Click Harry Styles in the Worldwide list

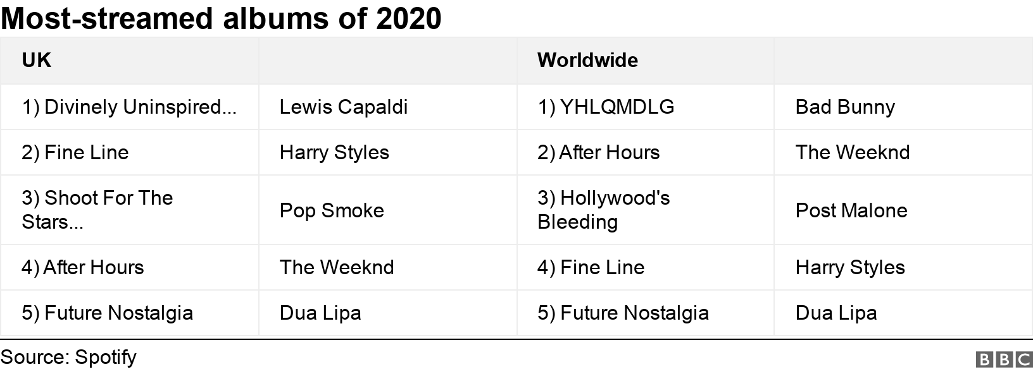click(x=850, y=268)
